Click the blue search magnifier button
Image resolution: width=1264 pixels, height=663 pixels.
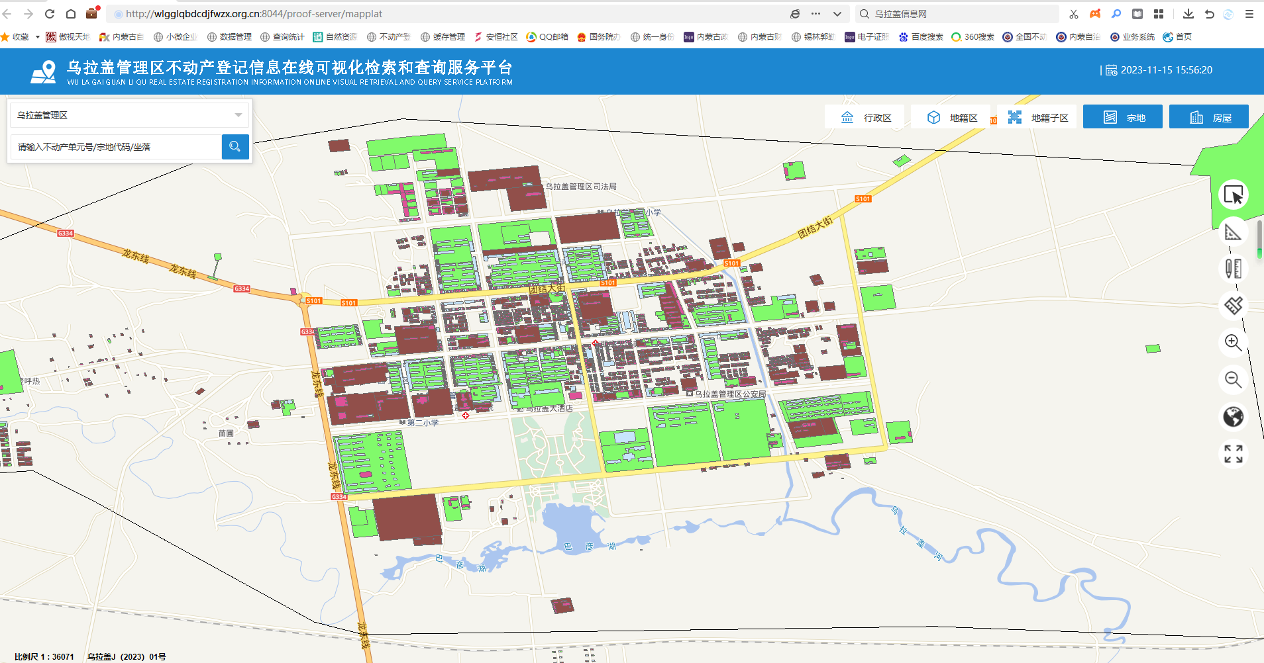(235, 147)
